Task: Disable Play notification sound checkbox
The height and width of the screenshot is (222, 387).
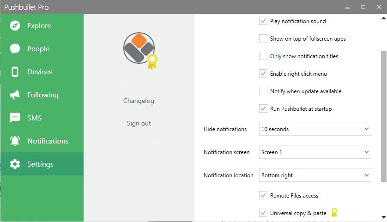Action: pos(263,21)
